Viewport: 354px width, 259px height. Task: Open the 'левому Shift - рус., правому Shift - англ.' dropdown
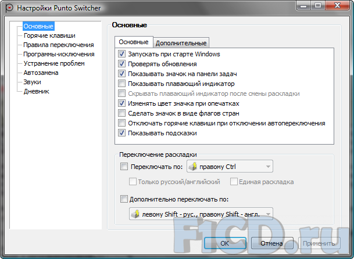[201, 214]
